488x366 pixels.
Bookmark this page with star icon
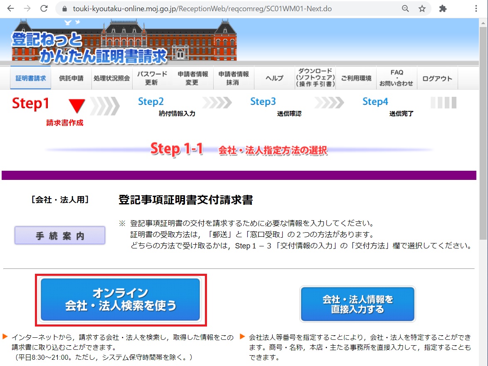click(422, 8)
